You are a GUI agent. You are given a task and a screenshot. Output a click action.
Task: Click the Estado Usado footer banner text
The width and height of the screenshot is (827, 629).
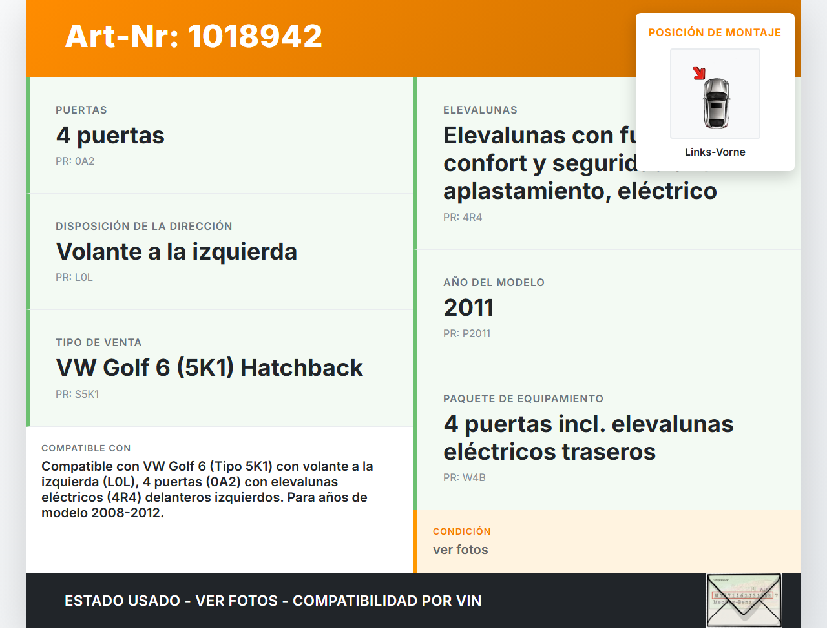tap(273, 601)
